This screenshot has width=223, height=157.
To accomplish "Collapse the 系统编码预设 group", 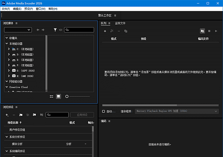I will point(7,151).
